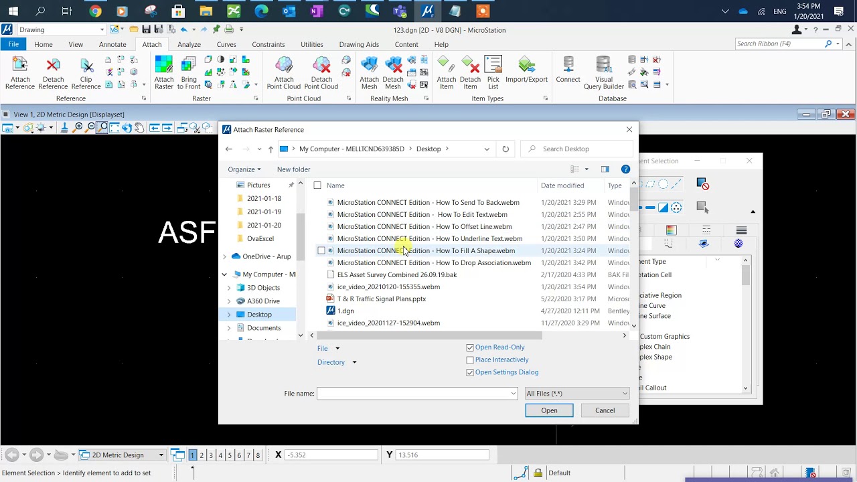Viewport: 857px width, 482px height.
Task: Open the All Files type dropdown
Action: [x=576, y=394]
